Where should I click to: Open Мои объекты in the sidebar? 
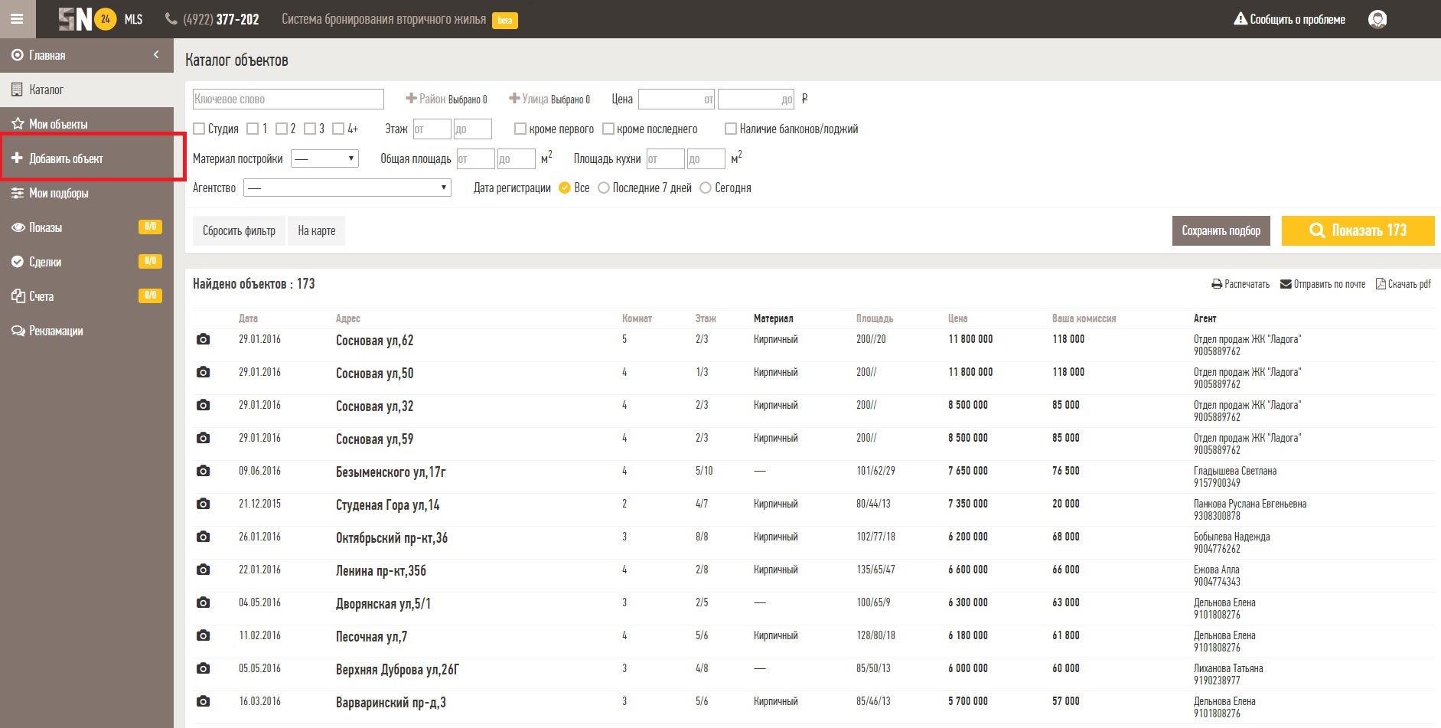pos(86,124)
